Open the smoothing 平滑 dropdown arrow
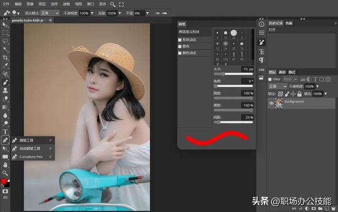Screen dimensions: 338x212 (x=147, y=13)
